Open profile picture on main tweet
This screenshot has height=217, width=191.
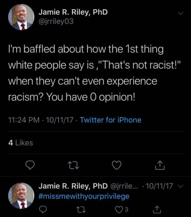tap(21, 17)
